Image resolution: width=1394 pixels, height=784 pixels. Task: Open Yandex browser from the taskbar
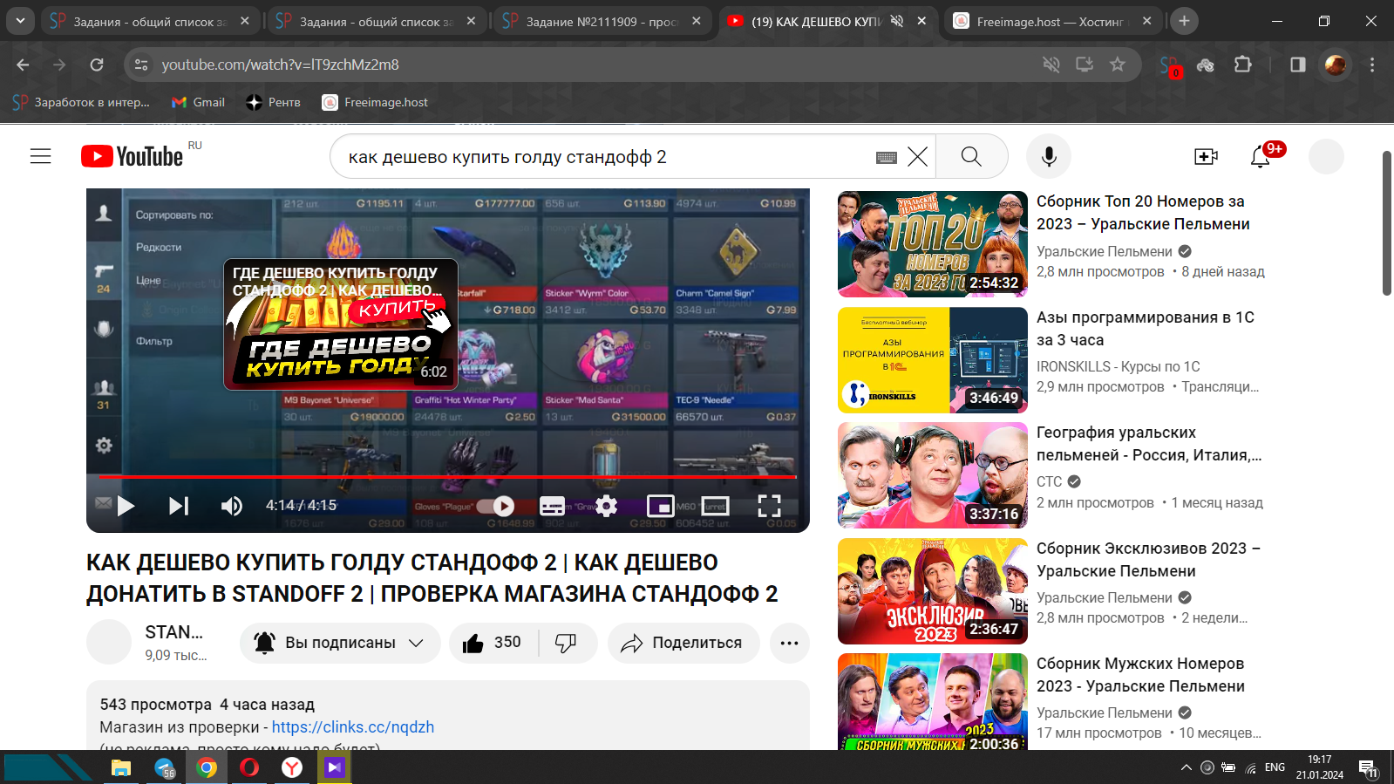coord(292,767)
